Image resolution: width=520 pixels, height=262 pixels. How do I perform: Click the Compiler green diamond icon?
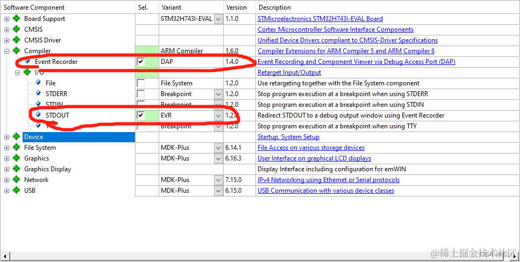(x=16, y=50)
